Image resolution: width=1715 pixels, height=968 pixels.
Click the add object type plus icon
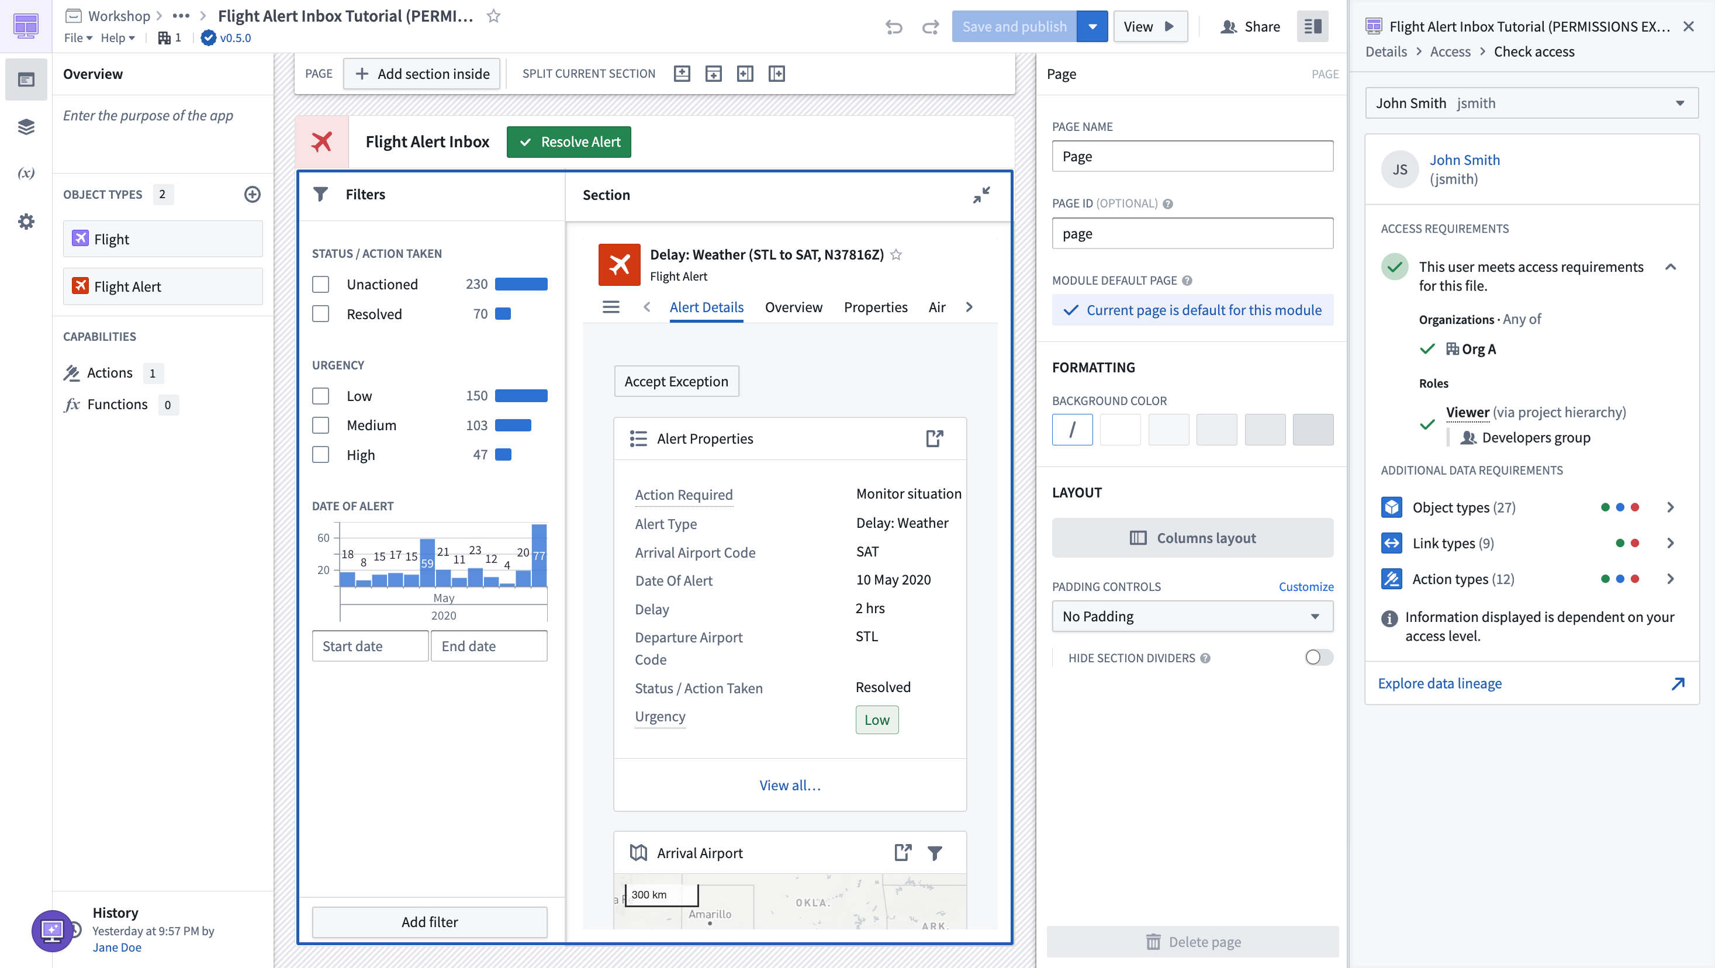tap(251, 194)
